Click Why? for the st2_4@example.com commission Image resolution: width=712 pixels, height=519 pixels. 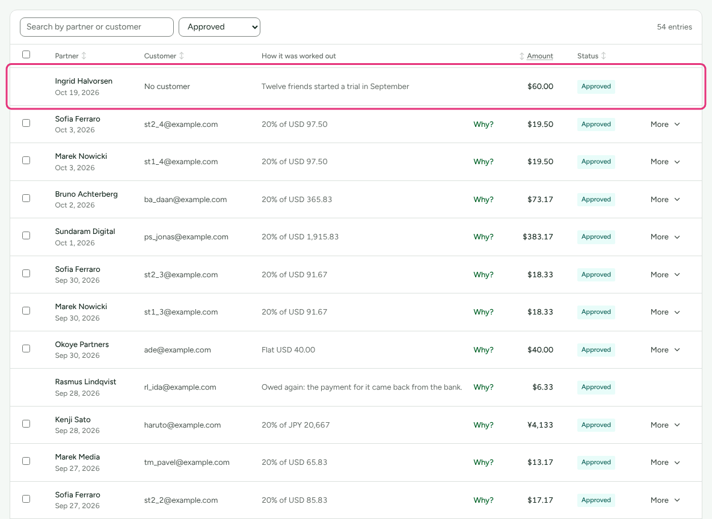[x=483, y=124]
